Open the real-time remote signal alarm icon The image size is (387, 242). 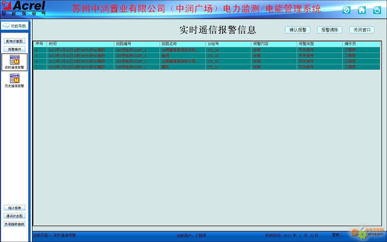click(x=15, y=60)
